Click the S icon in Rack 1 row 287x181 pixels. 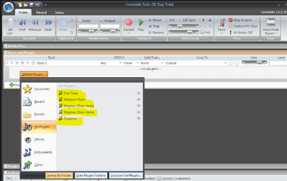22,63
